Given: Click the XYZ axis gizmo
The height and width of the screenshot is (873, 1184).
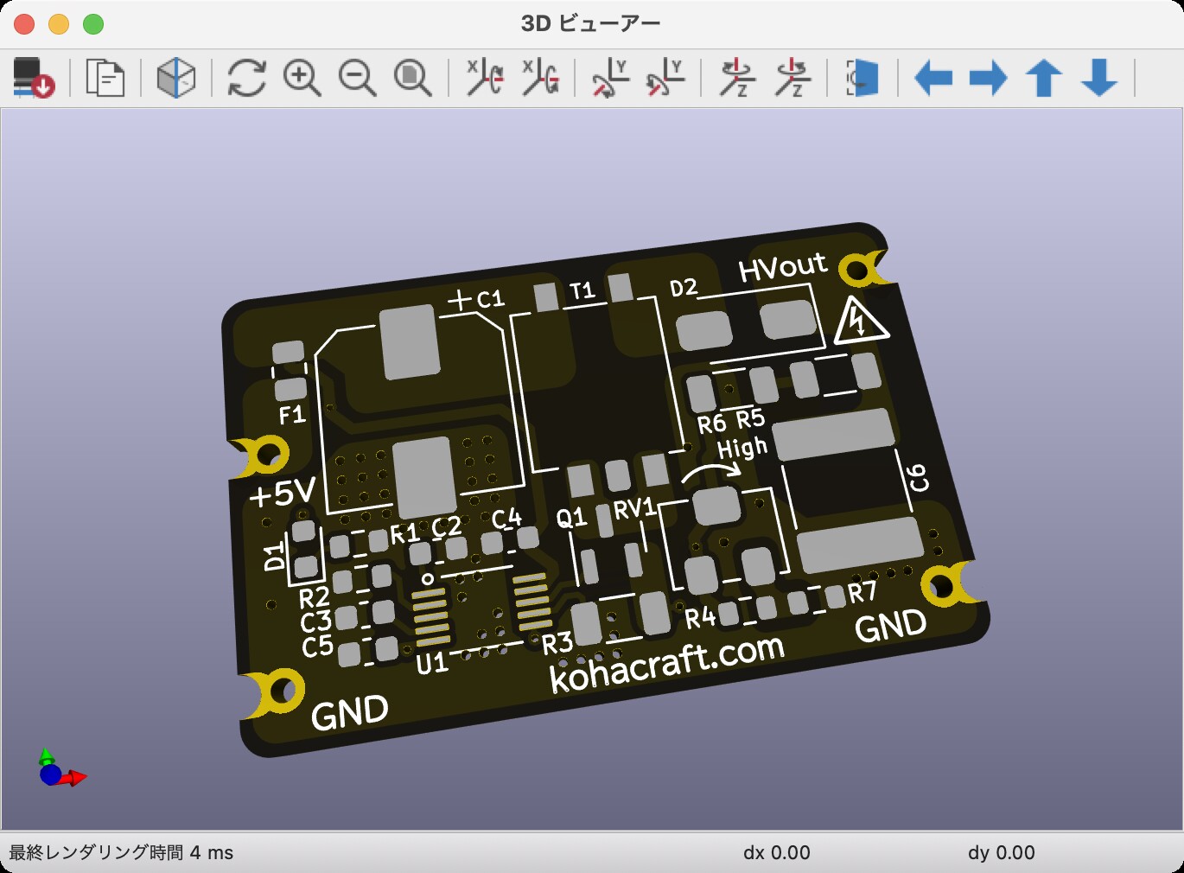Looking at the screenshot, I should click(x=57, y=768).
